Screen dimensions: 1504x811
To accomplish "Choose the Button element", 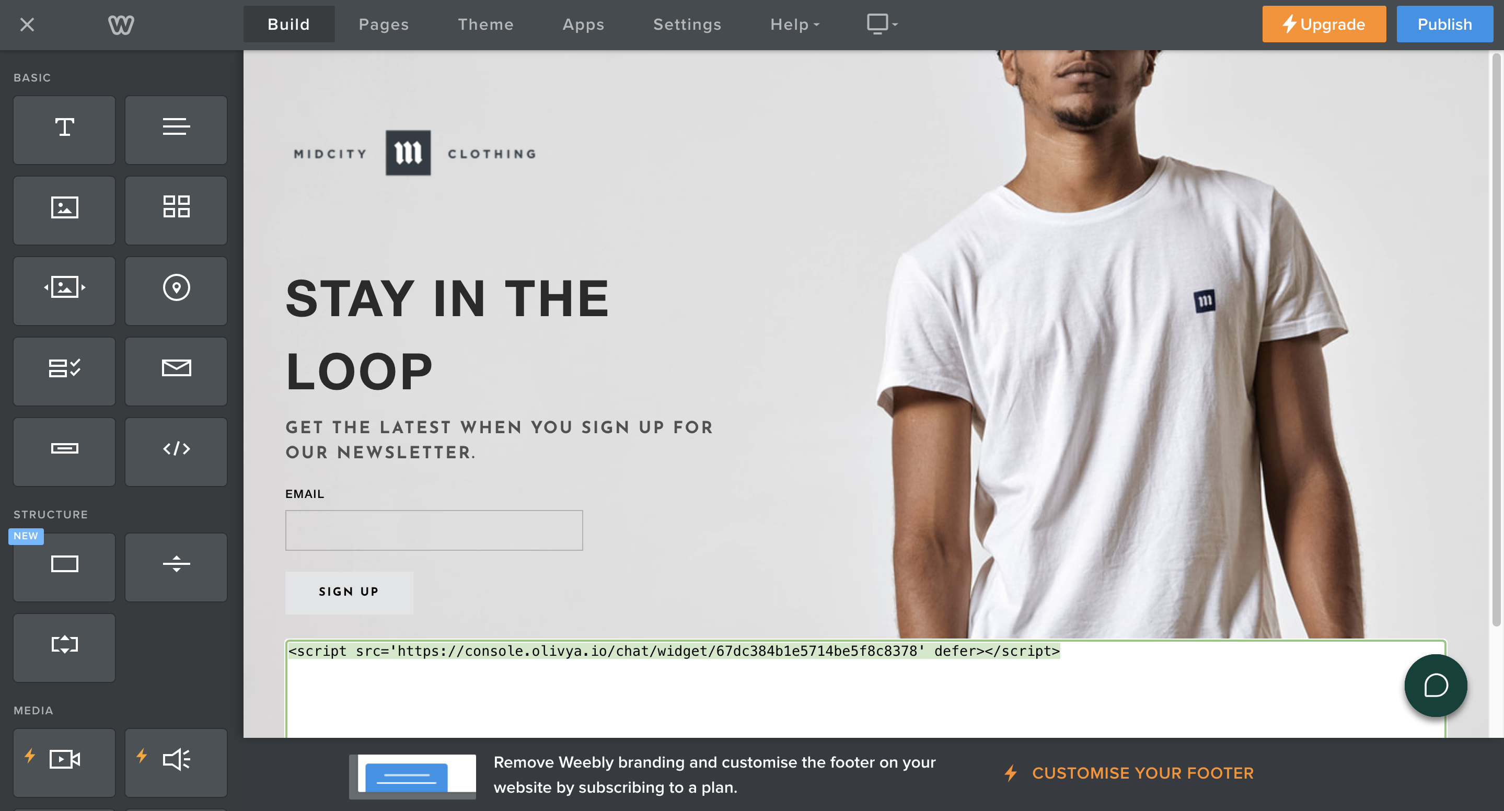I will tap(64, 451).
